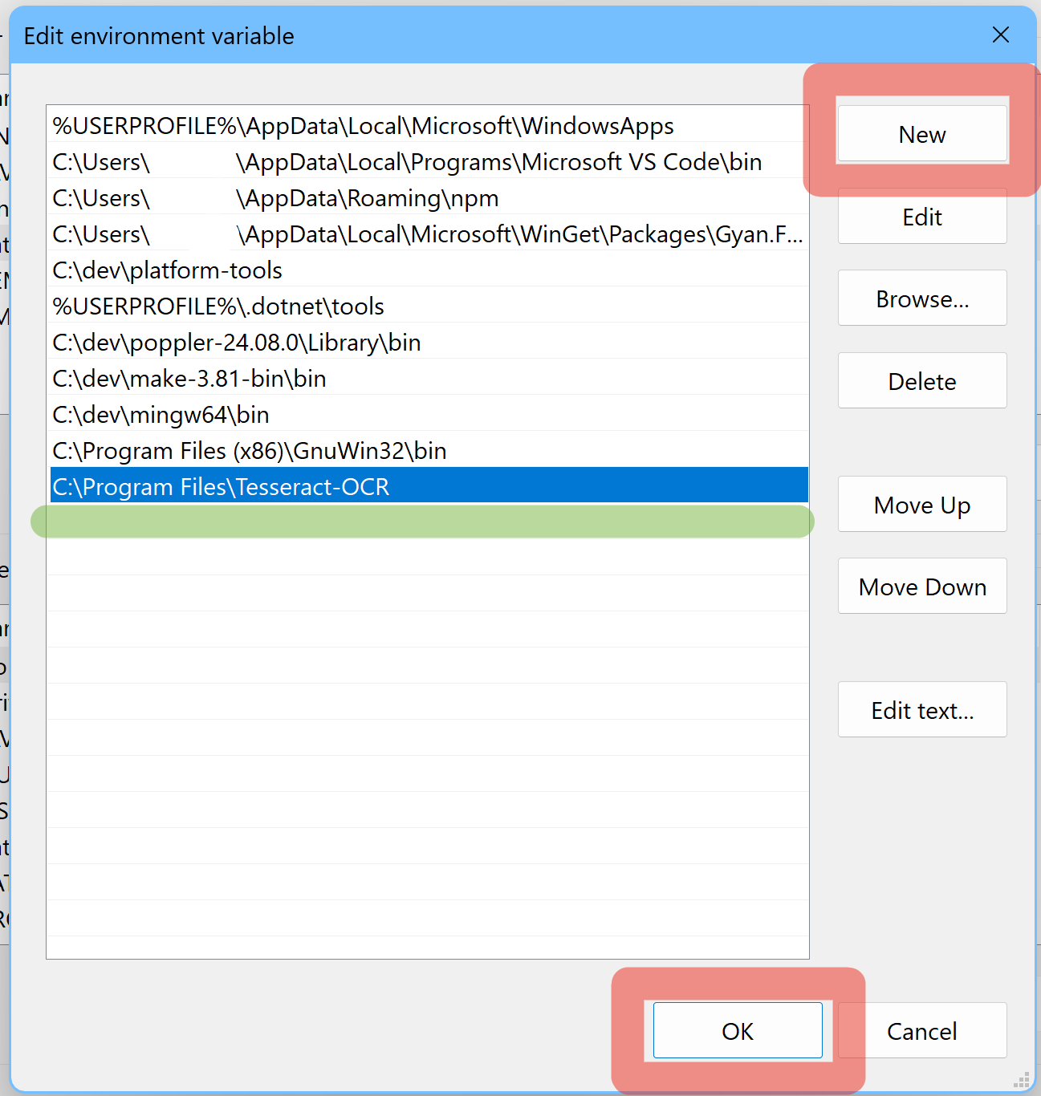1041x1096 pixels.
Task: Select the poppler-24.08.0 Library\bin entry
Action: pyautogui.click(x=237, y=343)
